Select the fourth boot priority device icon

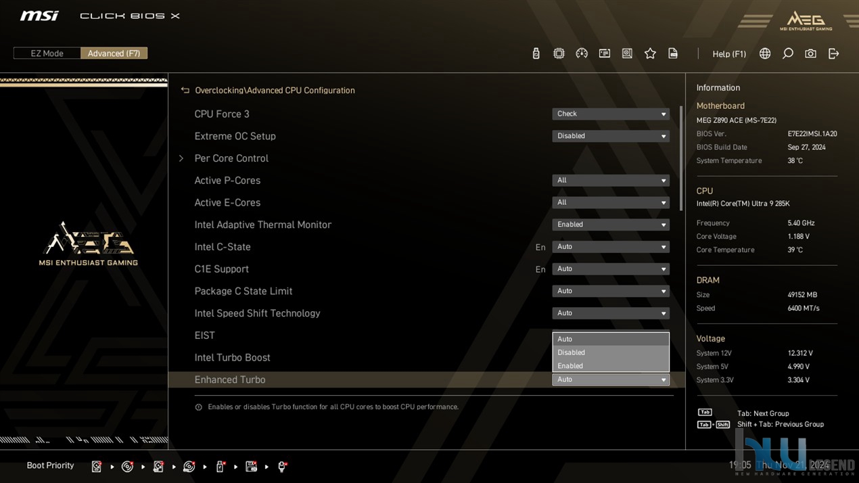(x=189, y=466)
